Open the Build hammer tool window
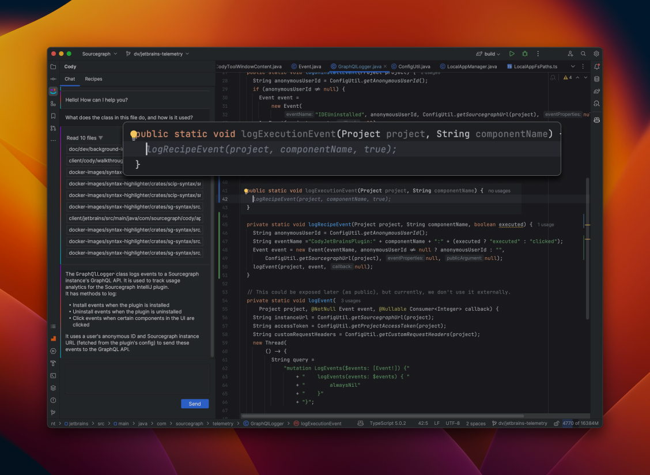The height and width of the screenshot is (475, 650). [x=53, y=363]
